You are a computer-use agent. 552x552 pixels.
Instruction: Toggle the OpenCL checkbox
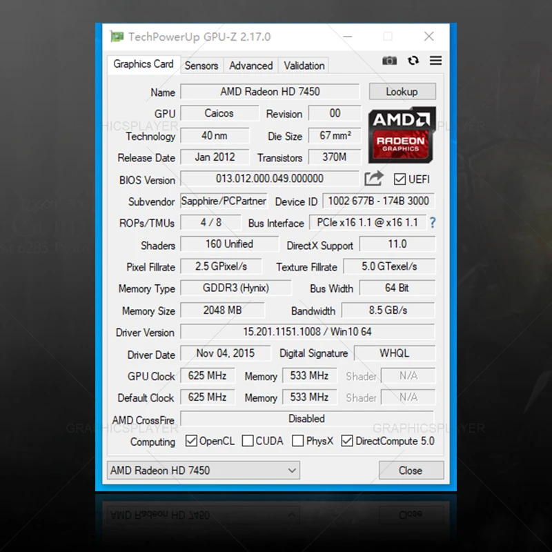pos(191,441)
